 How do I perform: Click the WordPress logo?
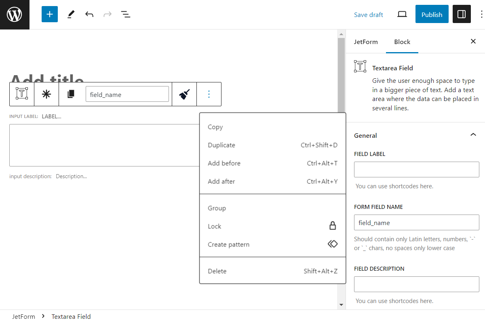pos(15,14)
